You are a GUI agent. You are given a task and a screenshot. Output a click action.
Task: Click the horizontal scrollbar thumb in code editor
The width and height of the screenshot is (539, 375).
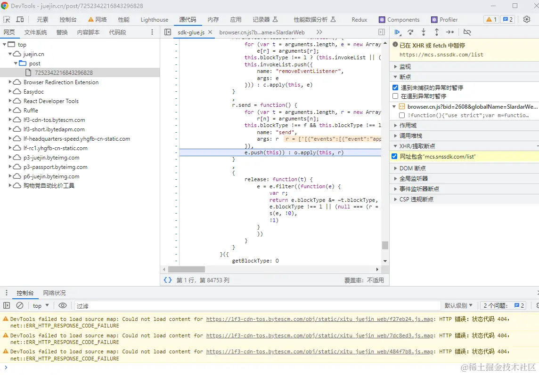(x=187, y=270)
